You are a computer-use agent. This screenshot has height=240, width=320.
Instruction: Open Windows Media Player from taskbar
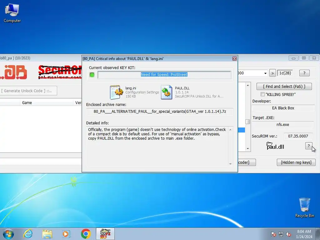[66, 234]
